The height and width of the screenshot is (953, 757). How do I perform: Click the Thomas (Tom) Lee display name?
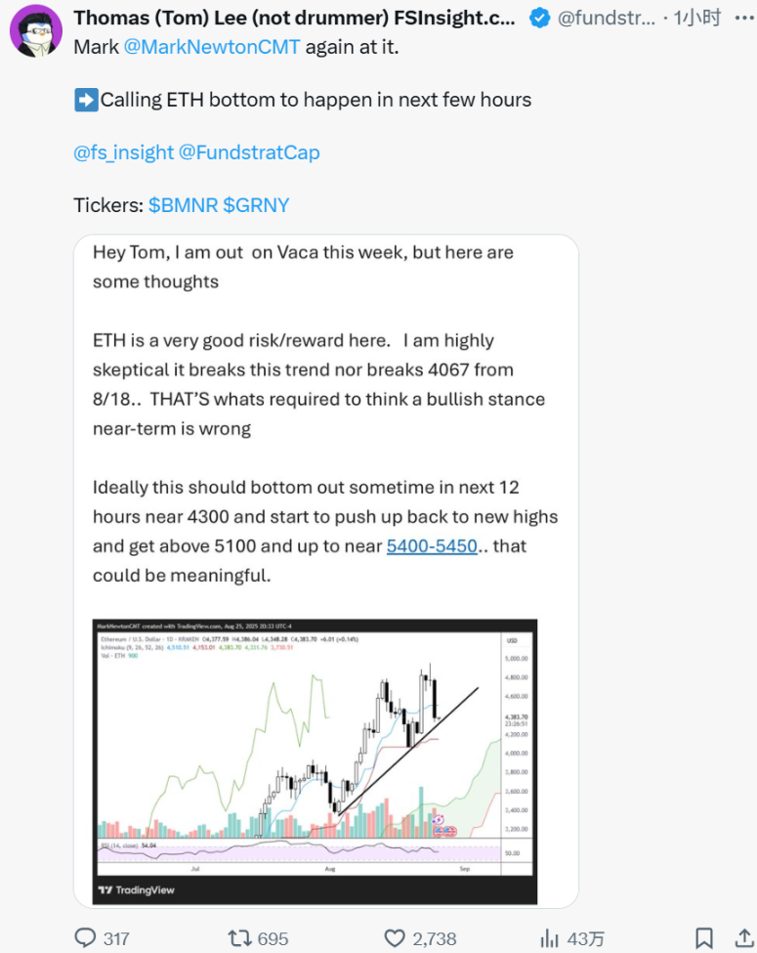[298, 18]
